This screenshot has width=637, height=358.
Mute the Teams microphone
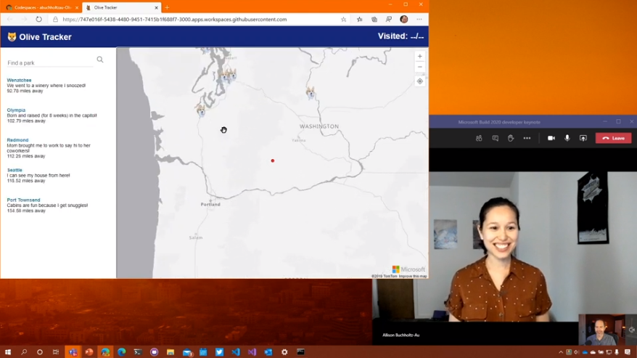click(567, 138)
